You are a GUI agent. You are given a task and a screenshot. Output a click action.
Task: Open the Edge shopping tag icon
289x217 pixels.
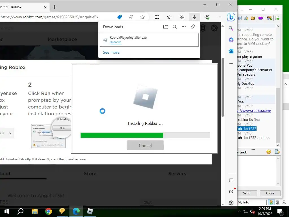point(120,17)
